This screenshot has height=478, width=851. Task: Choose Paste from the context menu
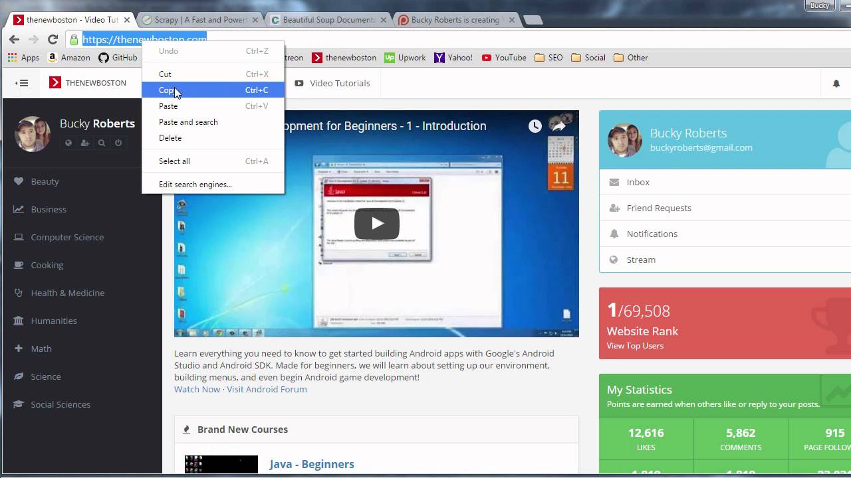tap(213, 106)
